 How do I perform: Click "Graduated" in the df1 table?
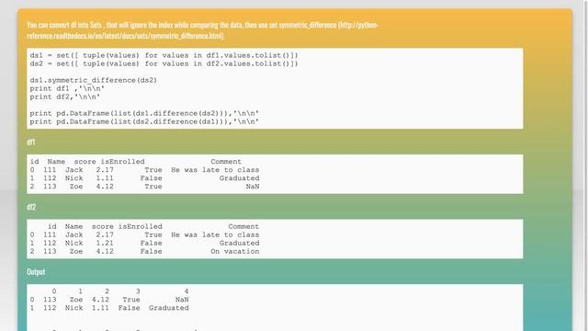(239, 178)
